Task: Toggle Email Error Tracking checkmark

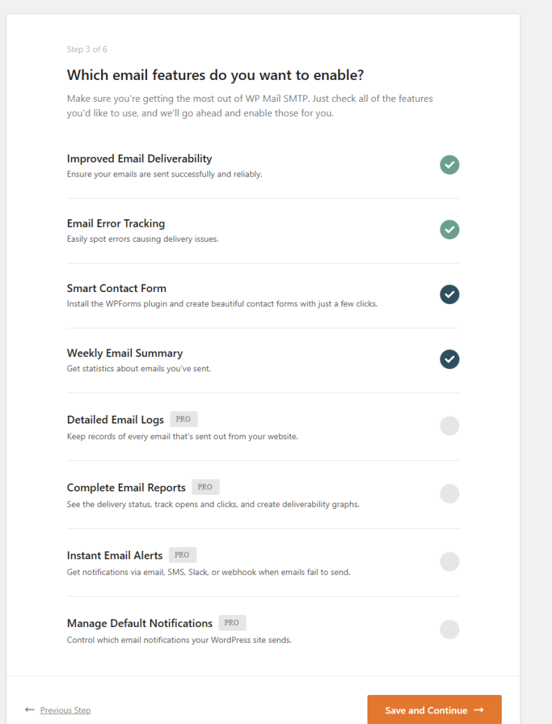Action: pyautogui.click(x=450, y=229)
